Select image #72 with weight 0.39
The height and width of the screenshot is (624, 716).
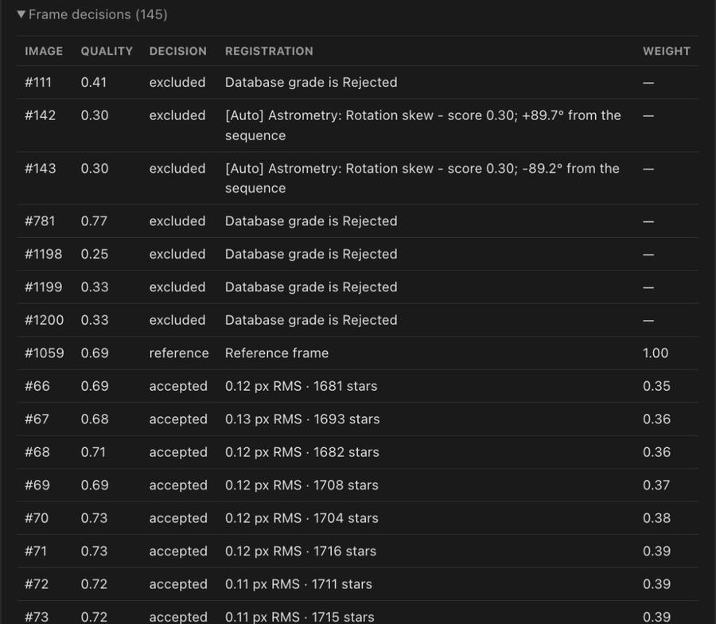click(357, 583)
